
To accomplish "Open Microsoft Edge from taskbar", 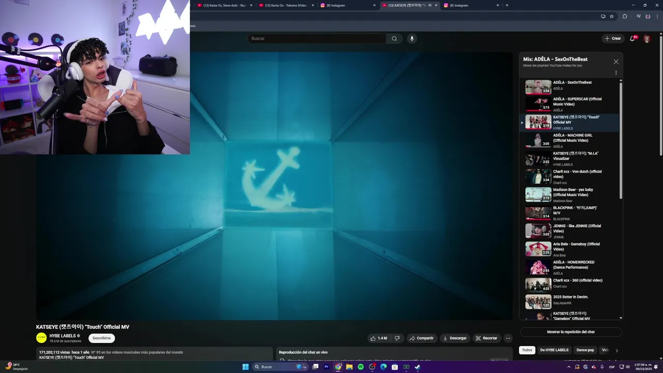I will [383, 367].
